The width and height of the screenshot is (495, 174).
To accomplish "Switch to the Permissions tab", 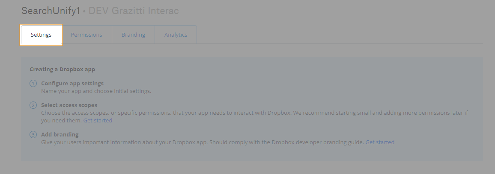I will [x=86, y=35].
